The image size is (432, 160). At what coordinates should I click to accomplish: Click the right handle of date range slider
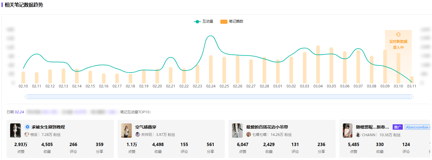tap(412, 97)
